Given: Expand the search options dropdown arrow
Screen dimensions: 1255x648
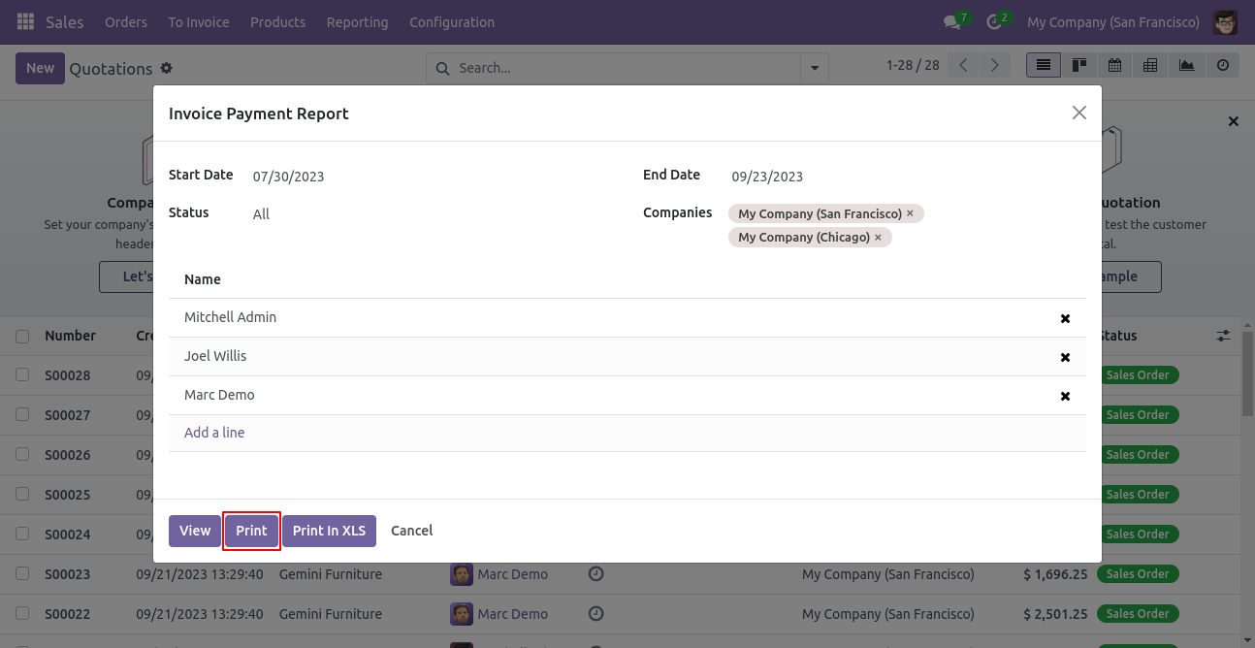Looking at the screenshot, I should 815,68.
